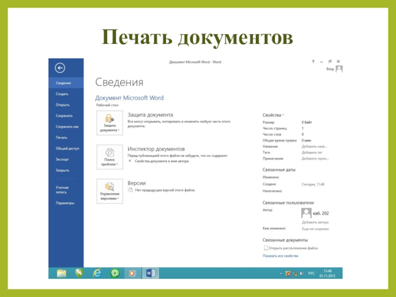Click the author name каб. 202

[x=321, y=213]
